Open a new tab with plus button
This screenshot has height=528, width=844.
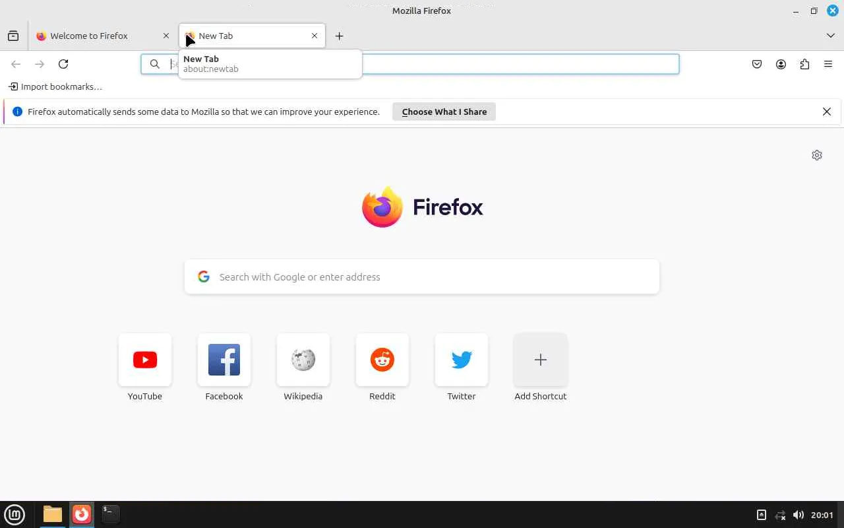point(339,36)
